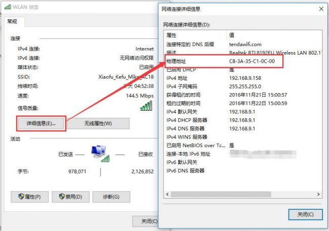Select 连接特定的 DNS 后缀 row

coord(243,44)
